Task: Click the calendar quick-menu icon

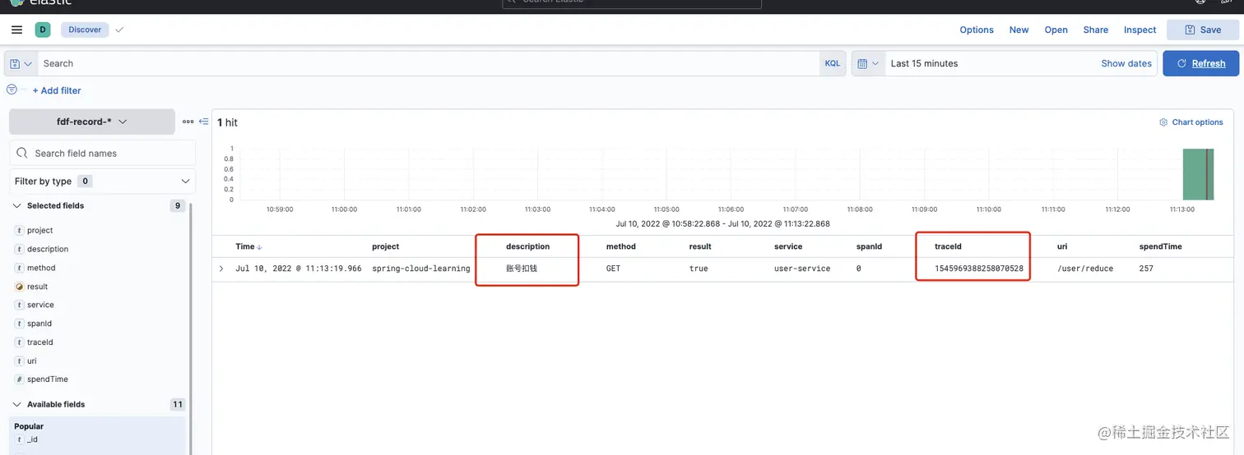Action: pos(868,63)
